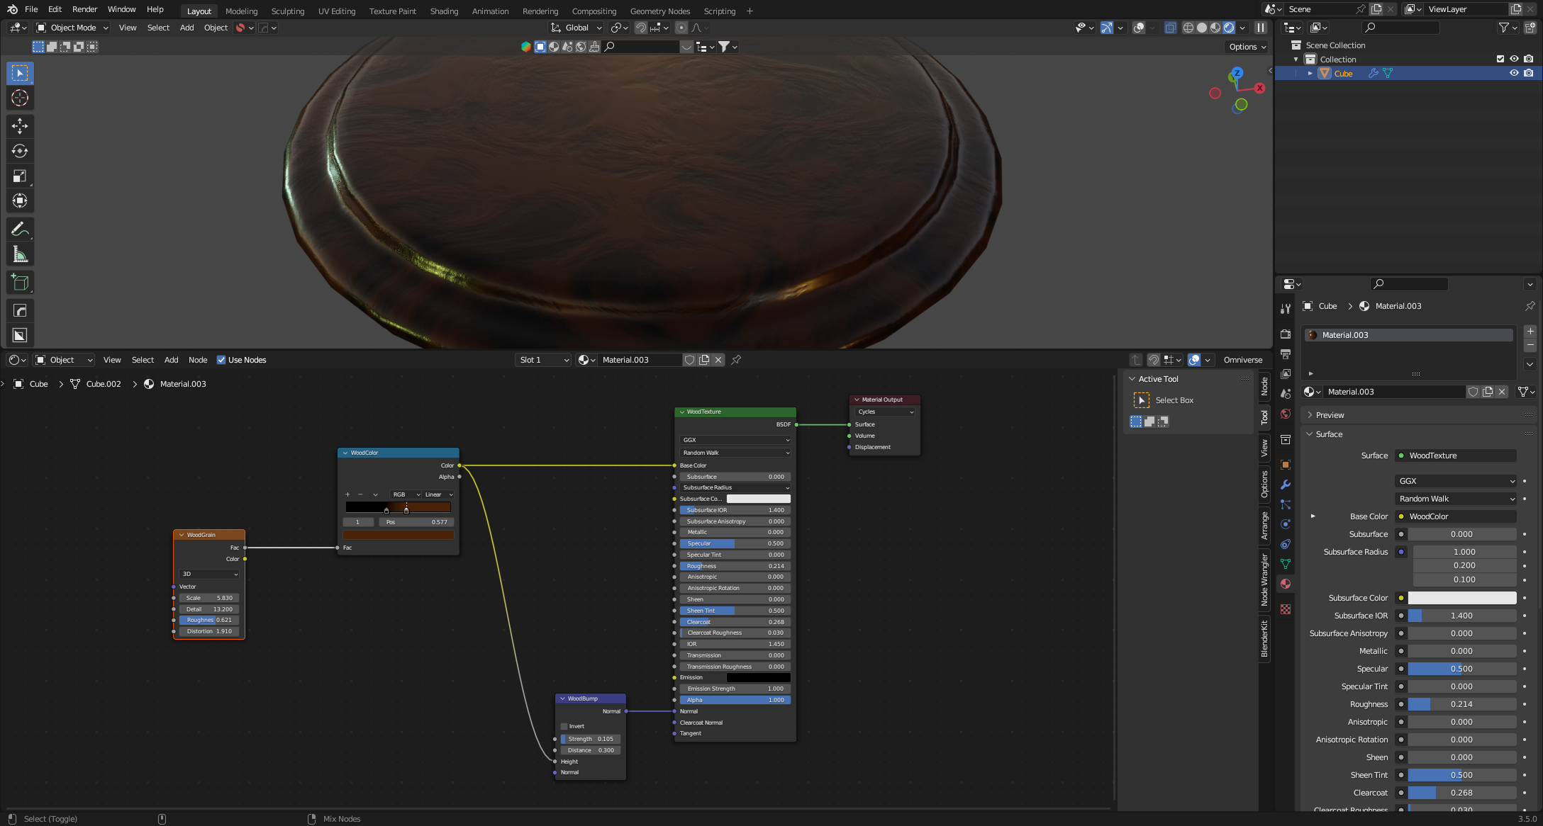Switch viewport to wireframe shading
The image size is (1543, 826).
[x=1188, y=28]
